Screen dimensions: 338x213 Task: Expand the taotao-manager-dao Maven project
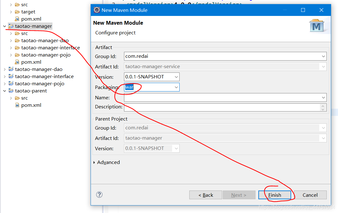coord(4,69)
